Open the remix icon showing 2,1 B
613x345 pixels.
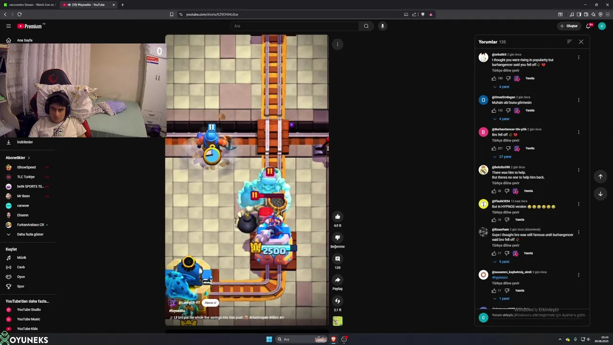338,301
